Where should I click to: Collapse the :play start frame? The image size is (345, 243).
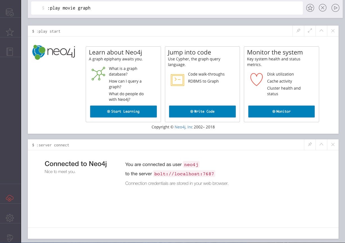point(321,31)
